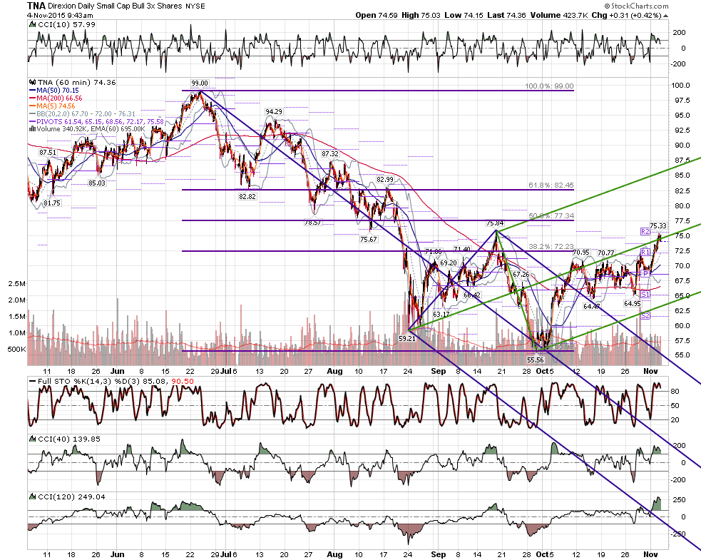This screenshot has height=560, width=701.
Task: Click the 70.95 price label
Action: click(581, 253)
